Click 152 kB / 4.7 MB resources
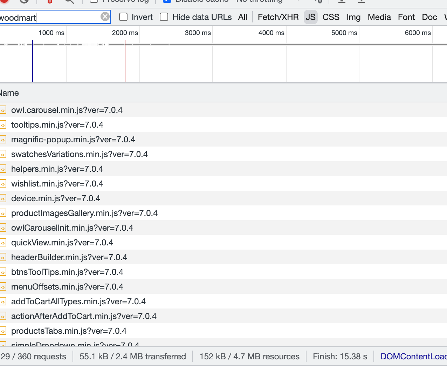This screenshot has width=447, height=366. click(x=249, y=357)
